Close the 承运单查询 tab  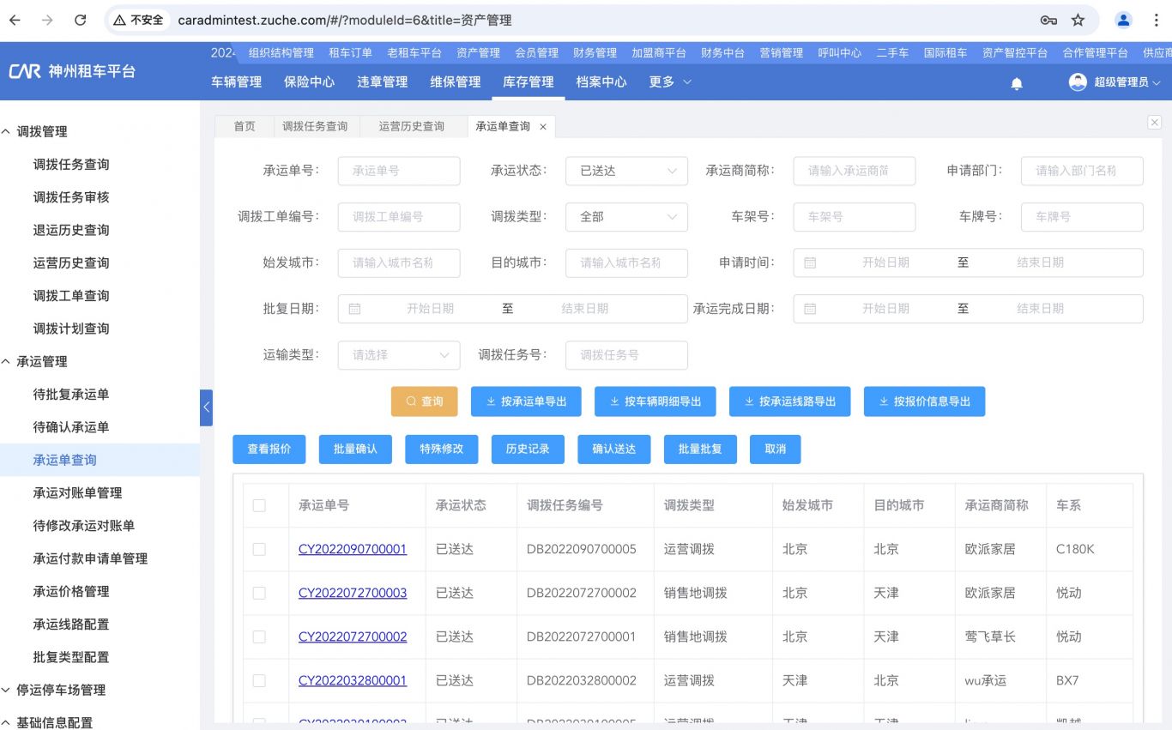tap(542, 127)
